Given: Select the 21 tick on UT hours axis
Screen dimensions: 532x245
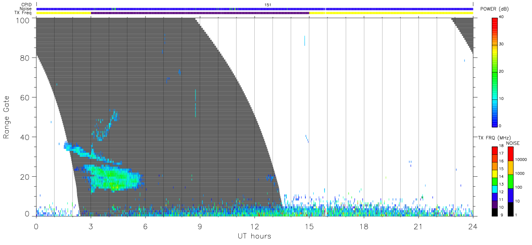Looking at the screenshot, I should pyautogui.click(x=418, y=227).
